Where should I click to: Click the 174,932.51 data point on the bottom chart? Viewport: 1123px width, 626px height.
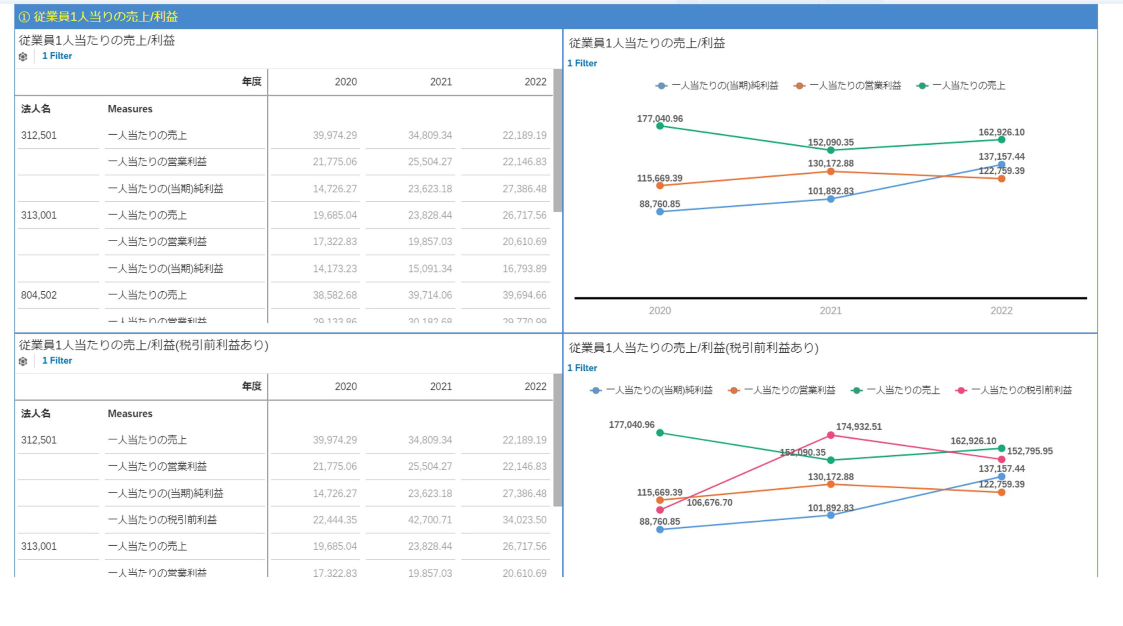[830, 435]
